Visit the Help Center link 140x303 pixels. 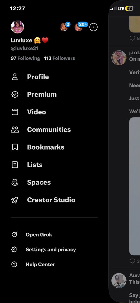(40, 264)
